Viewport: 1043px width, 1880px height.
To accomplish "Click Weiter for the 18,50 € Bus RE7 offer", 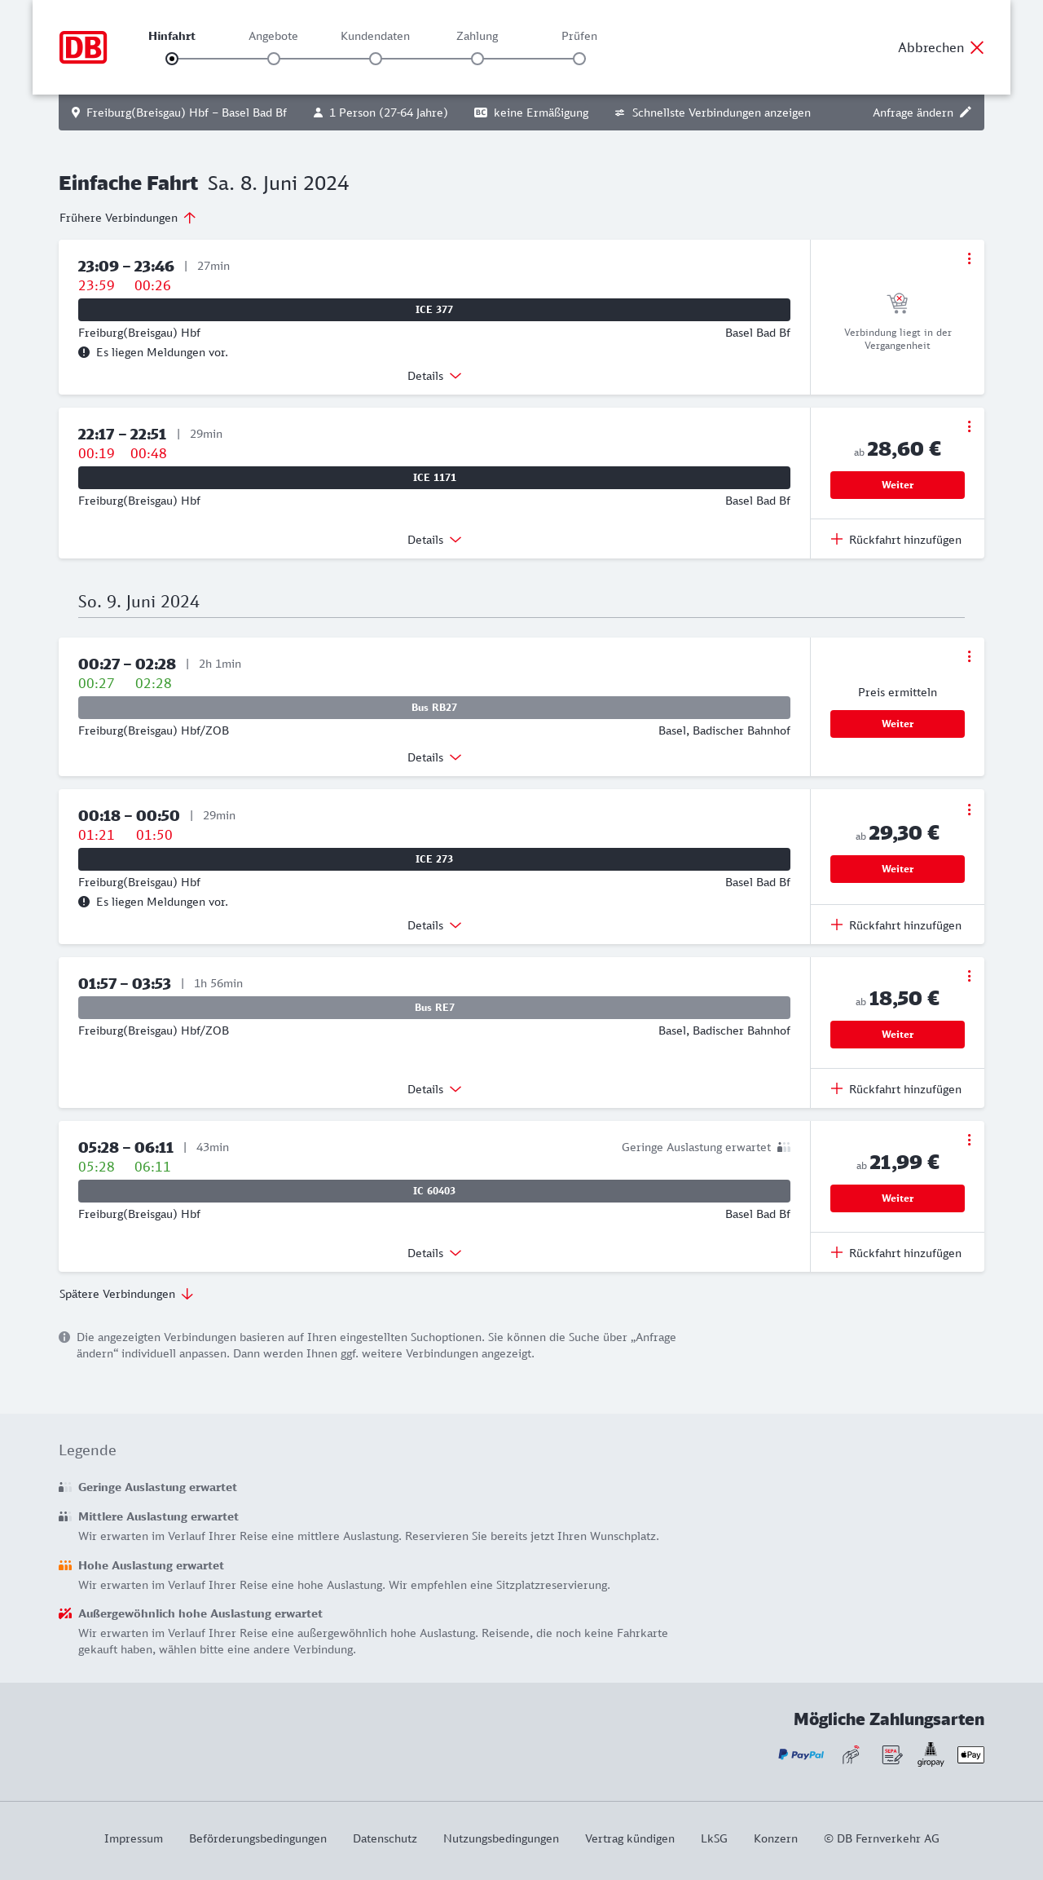I will pyautogui.click(x=897, y=1035).
